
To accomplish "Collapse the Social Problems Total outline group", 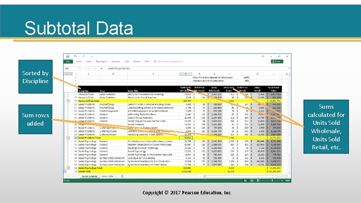I will 68,138.
